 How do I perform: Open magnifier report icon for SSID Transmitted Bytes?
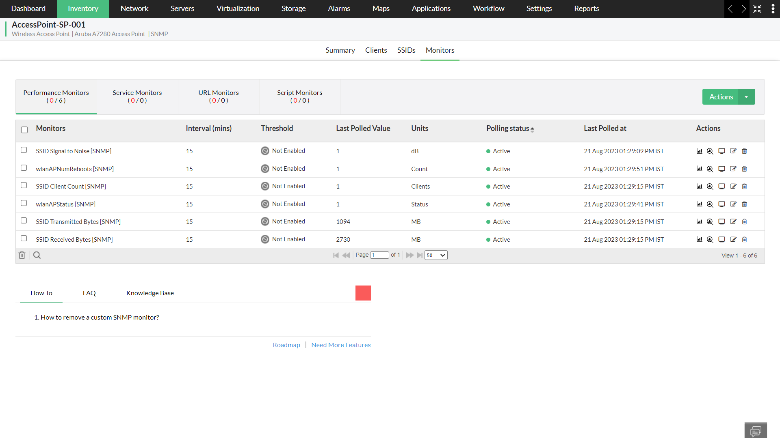coord(710,221)
